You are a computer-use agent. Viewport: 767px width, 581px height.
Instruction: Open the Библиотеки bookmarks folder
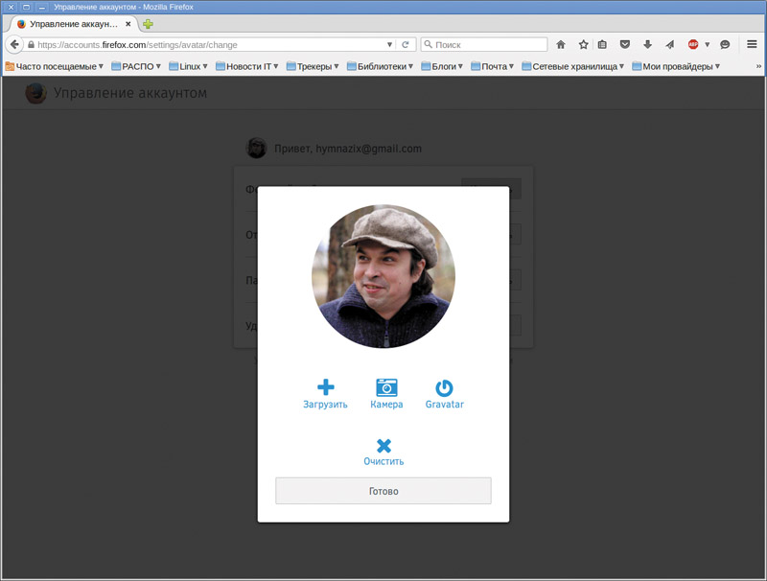[380, 66]
